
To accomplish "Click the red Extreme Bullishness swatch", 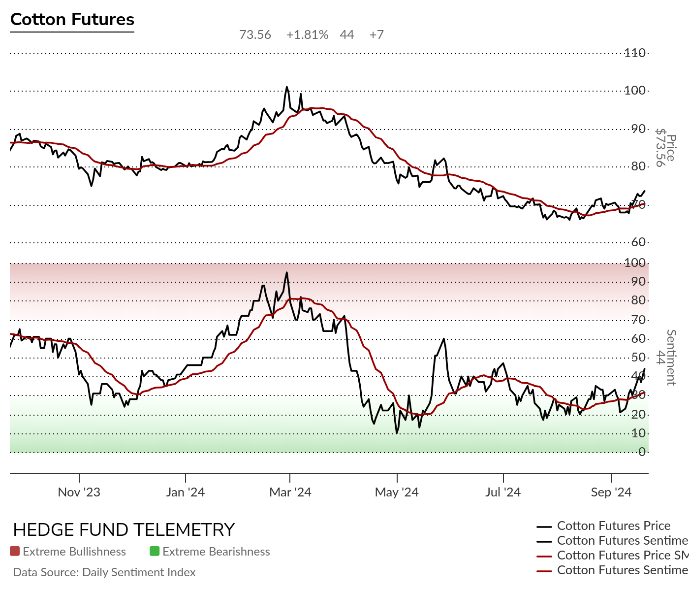I will tap(15, 552).
